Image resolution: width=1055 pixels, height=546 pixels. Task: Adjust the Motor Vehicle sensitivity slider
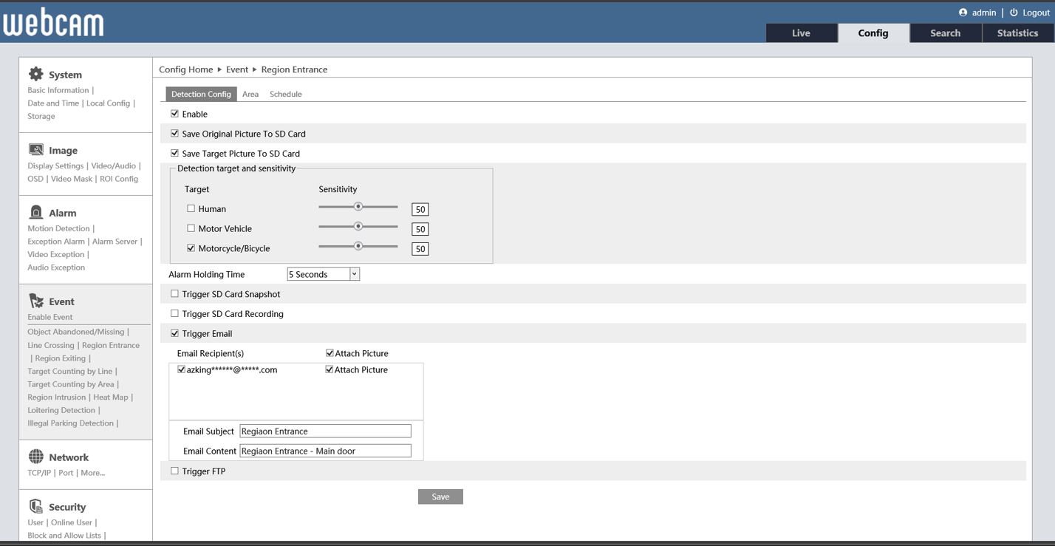pos(358,226)
